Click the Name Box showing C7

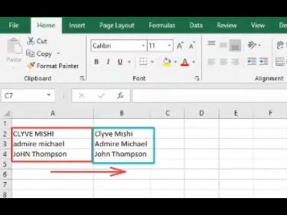tap(28, 96)
